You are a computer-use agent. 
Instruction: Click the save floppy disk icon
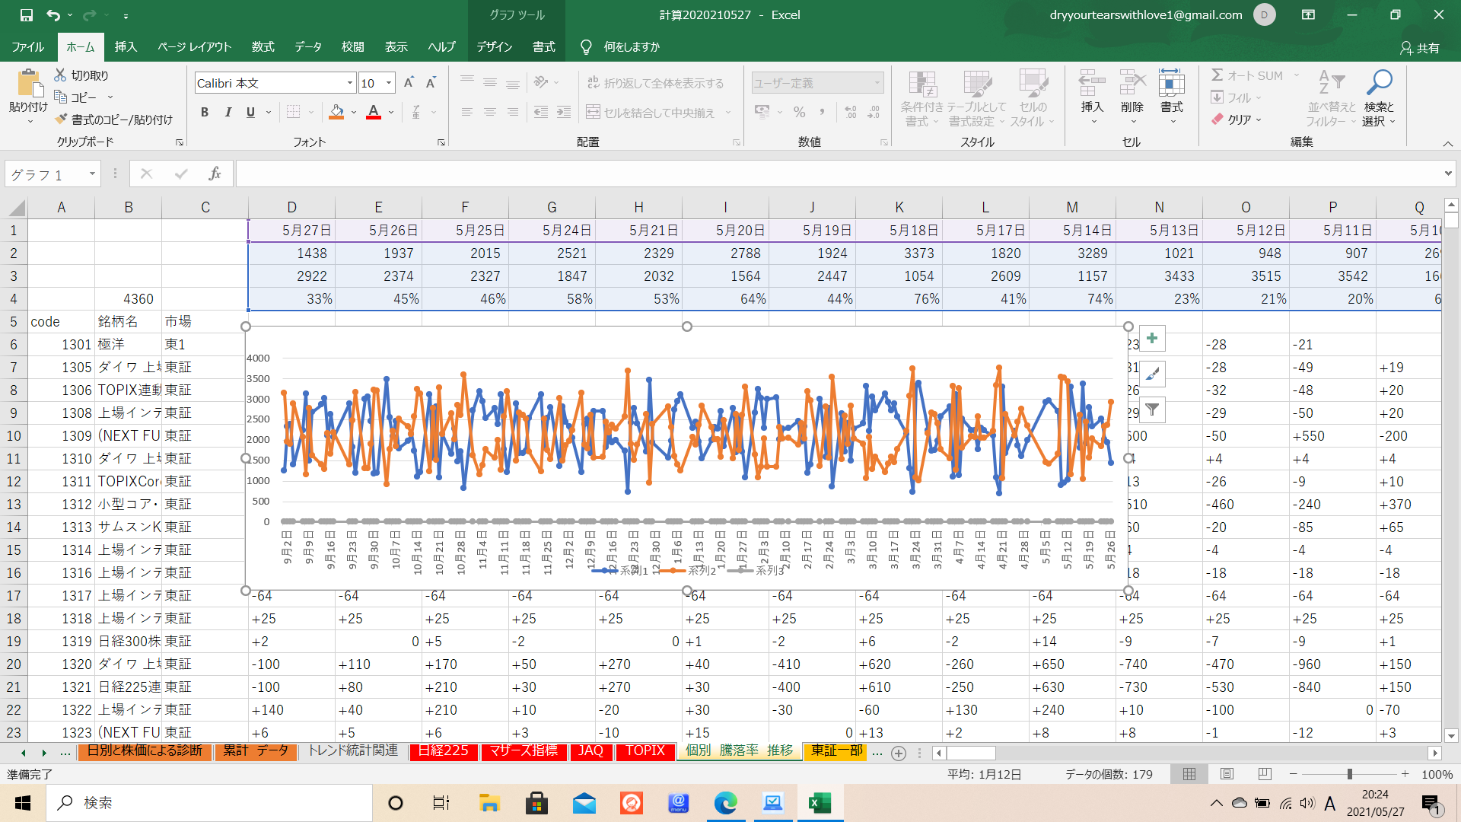pyautogui.click(x=26, y=14)
